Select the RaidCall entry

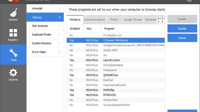click(116, 80)
